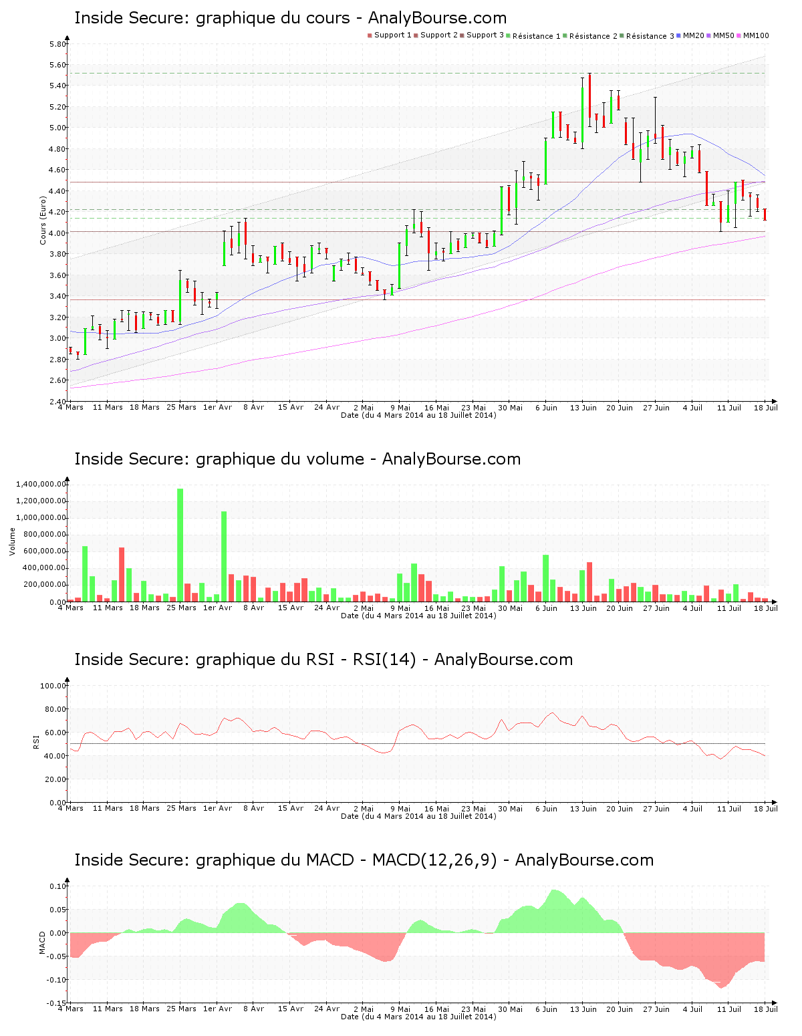Screen dimensions: 802x1036
Task: Click the 'MACD' vertical axis label
Action: click(x=42, y=942)
